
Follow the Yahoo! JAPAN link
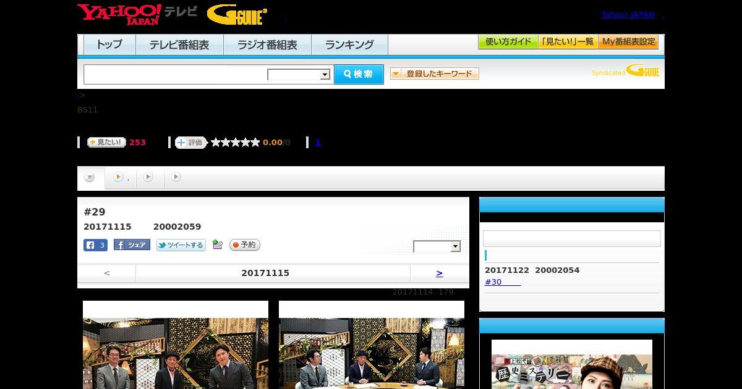(x=628, y=15)
